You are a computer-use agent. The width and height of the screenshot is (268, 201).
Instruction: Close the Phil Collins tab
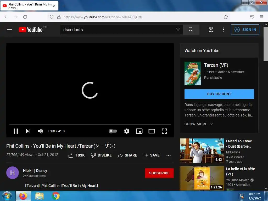click(x=54, y=6)
